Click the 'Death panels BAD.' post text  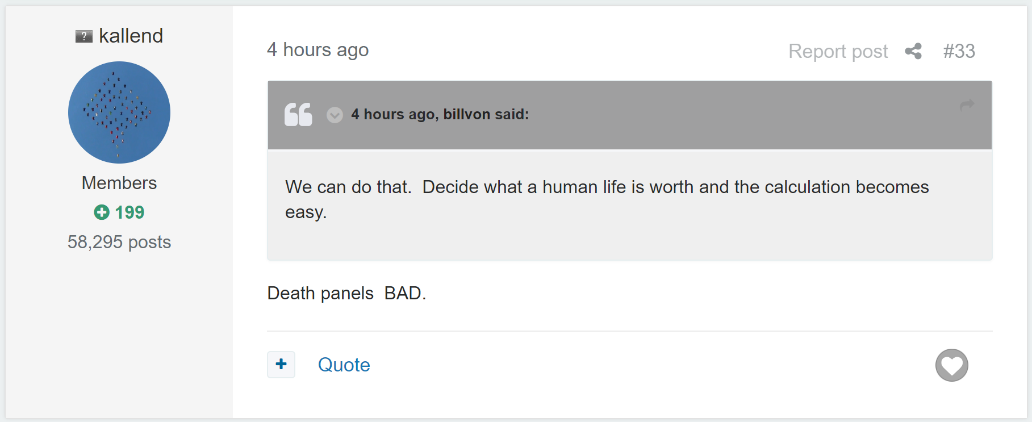pyautogui.click(x=346, y=293)
